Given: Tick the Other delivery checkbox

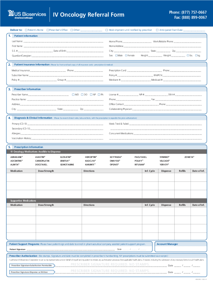Looking at the screenshot, I should click(x=72, y=30).
